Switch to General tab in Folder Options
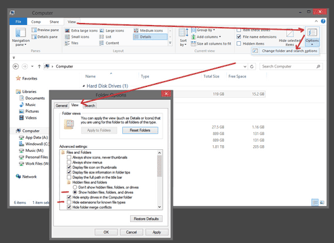 coord(61,105)
